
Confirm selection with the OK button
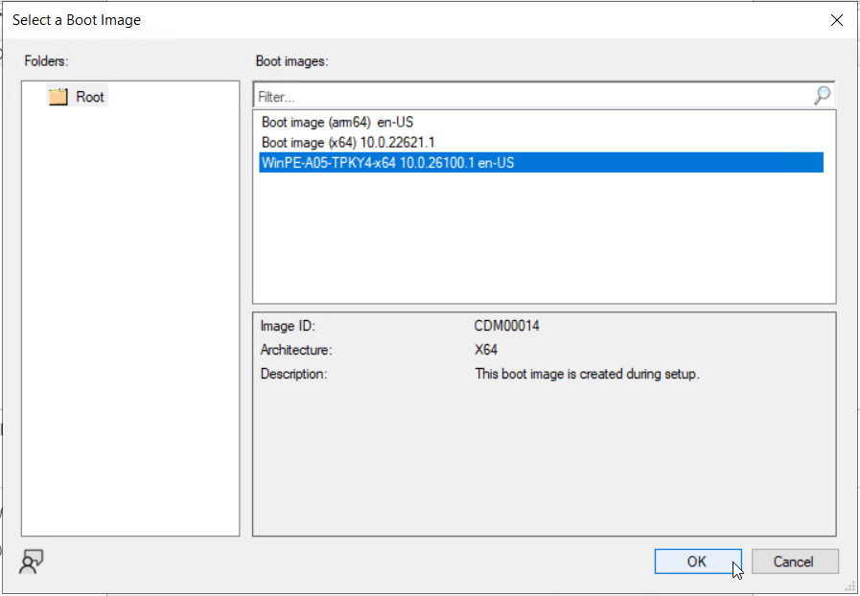(696, 562)
